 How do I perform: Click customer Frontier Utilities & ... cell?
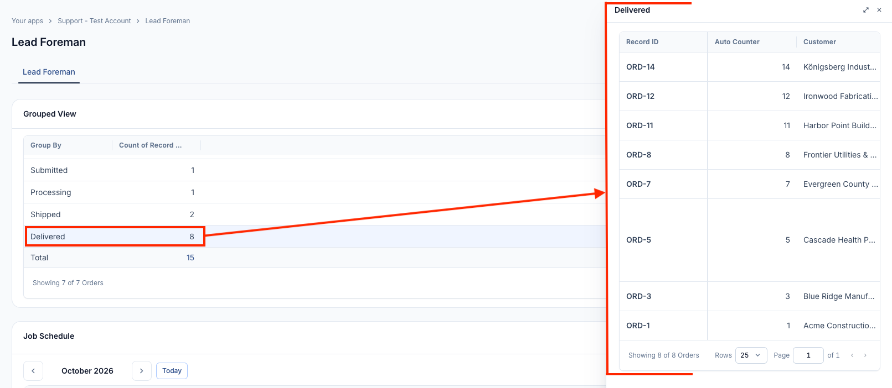point(838,155)
